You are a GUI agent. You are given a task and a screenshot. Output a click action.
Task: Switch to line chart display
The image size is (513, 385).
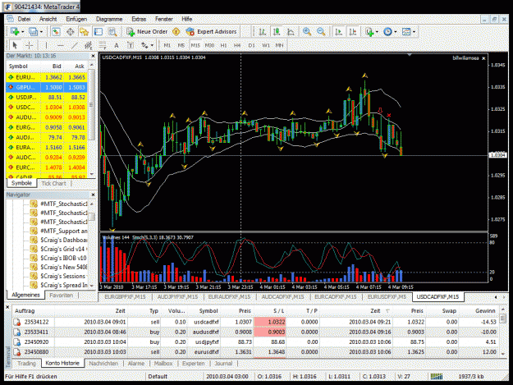[291, 32]
